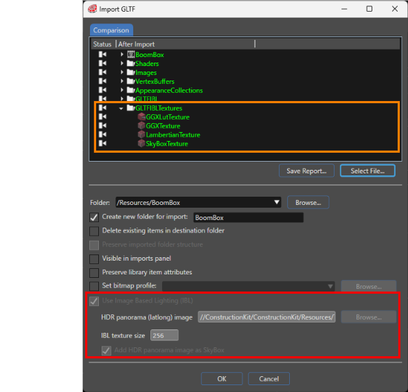Click the SkyBoxTexture cube icon
The height and width of the screenshot is (392, 408).
[x=141, y=144]
